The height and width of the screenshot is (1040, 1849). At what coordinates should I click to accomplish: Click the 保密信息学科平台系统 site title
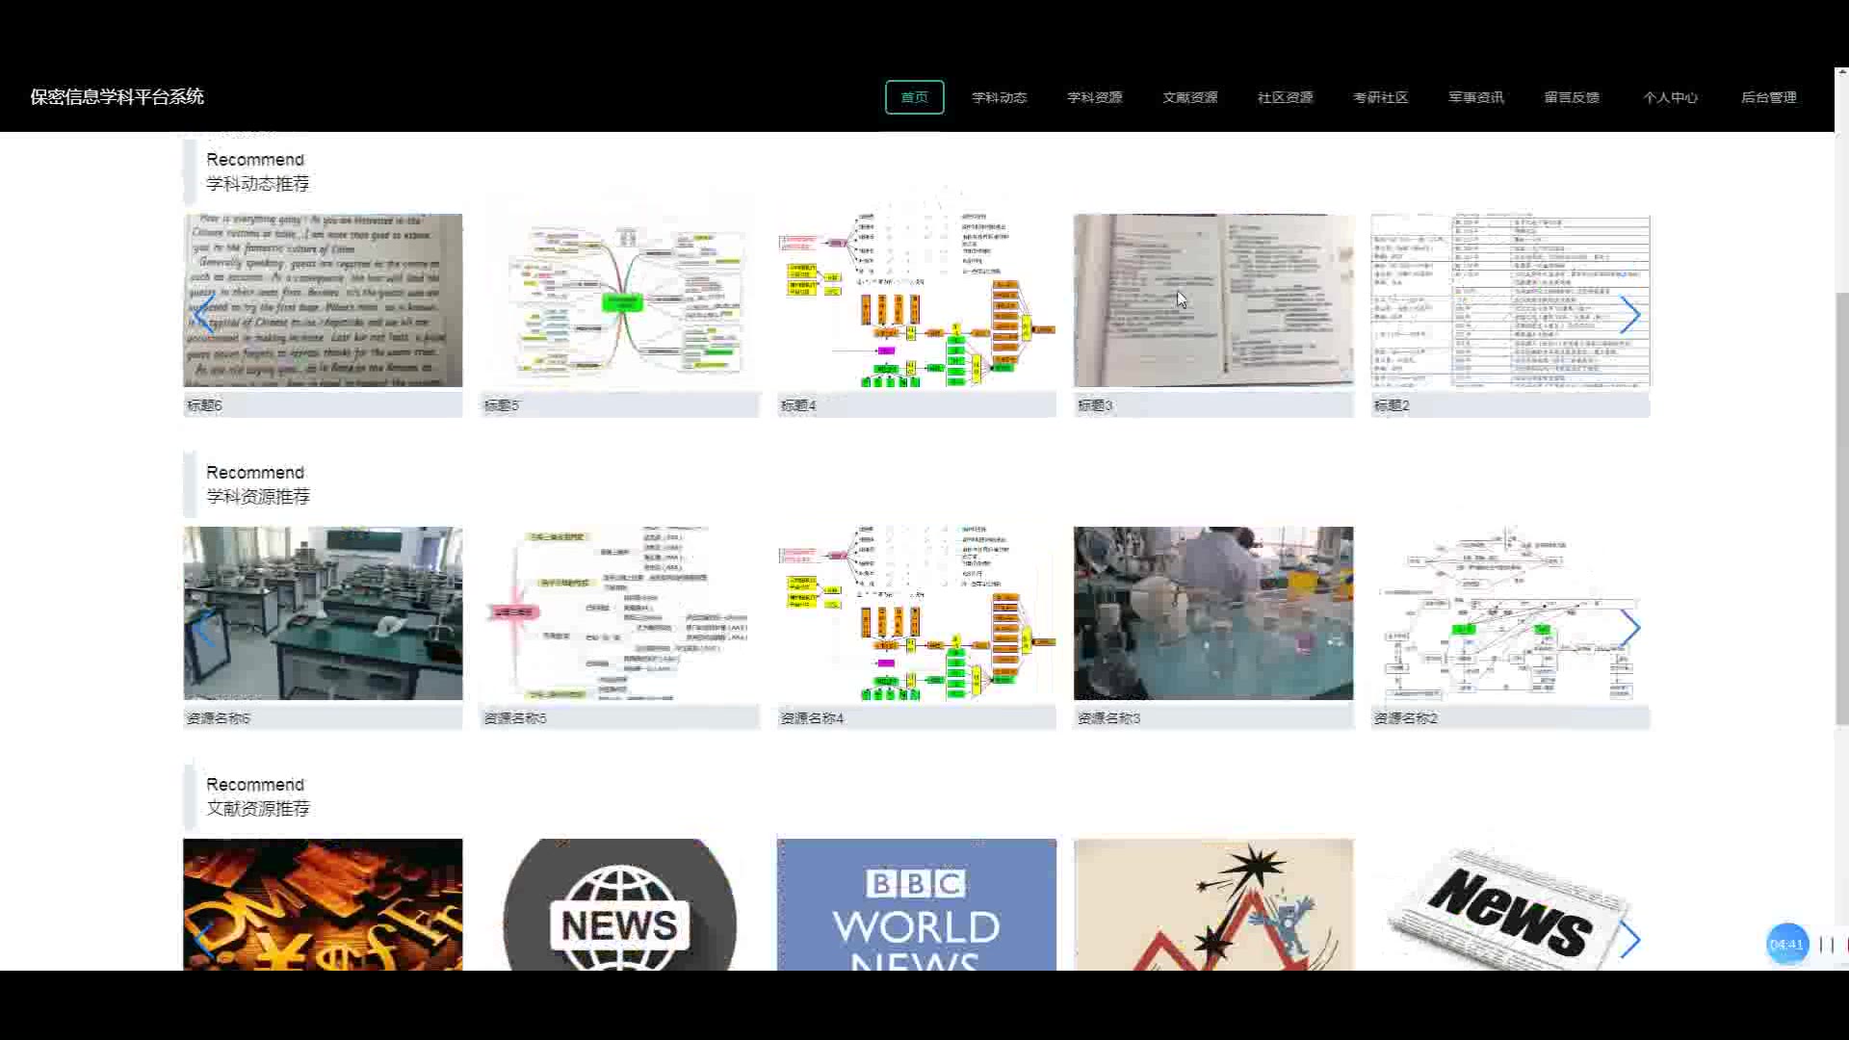point(117,96)
